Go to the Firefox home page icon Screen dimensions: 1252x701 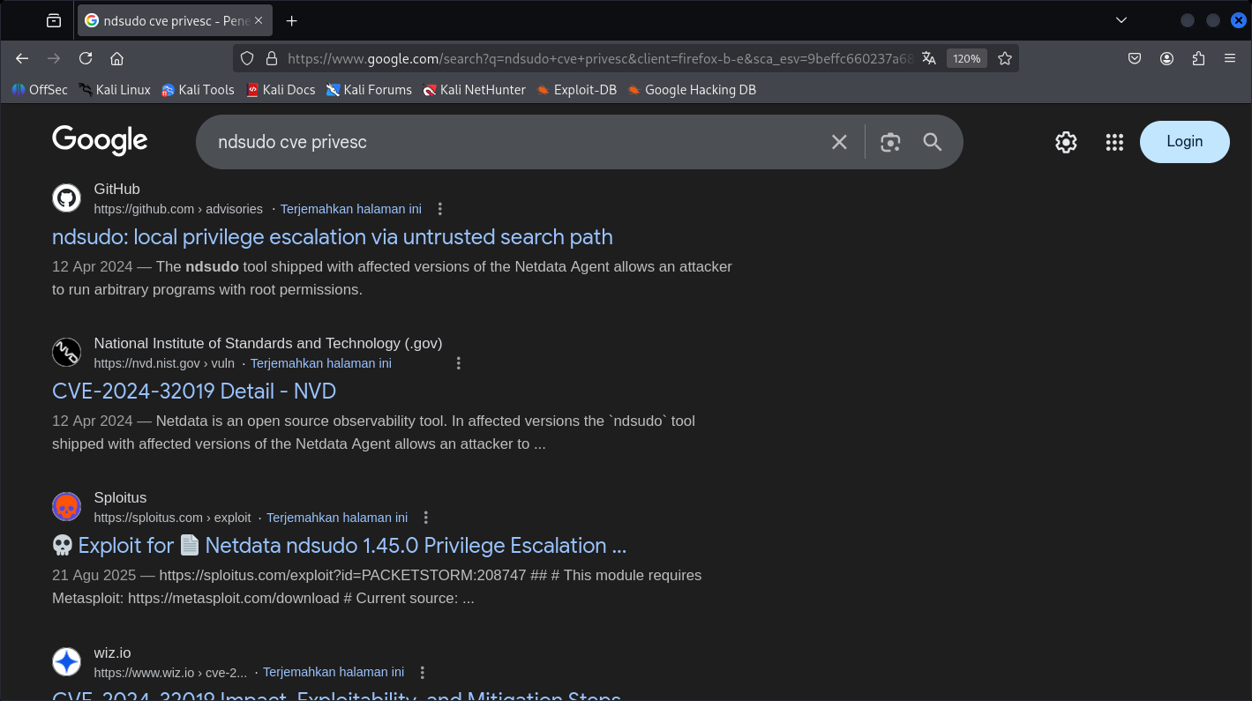point(116,59)
